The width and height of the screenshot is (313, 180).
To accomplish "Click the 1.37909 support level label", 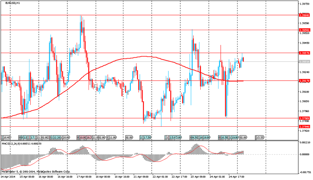I will pyautogui.click(x=304, y=118).
